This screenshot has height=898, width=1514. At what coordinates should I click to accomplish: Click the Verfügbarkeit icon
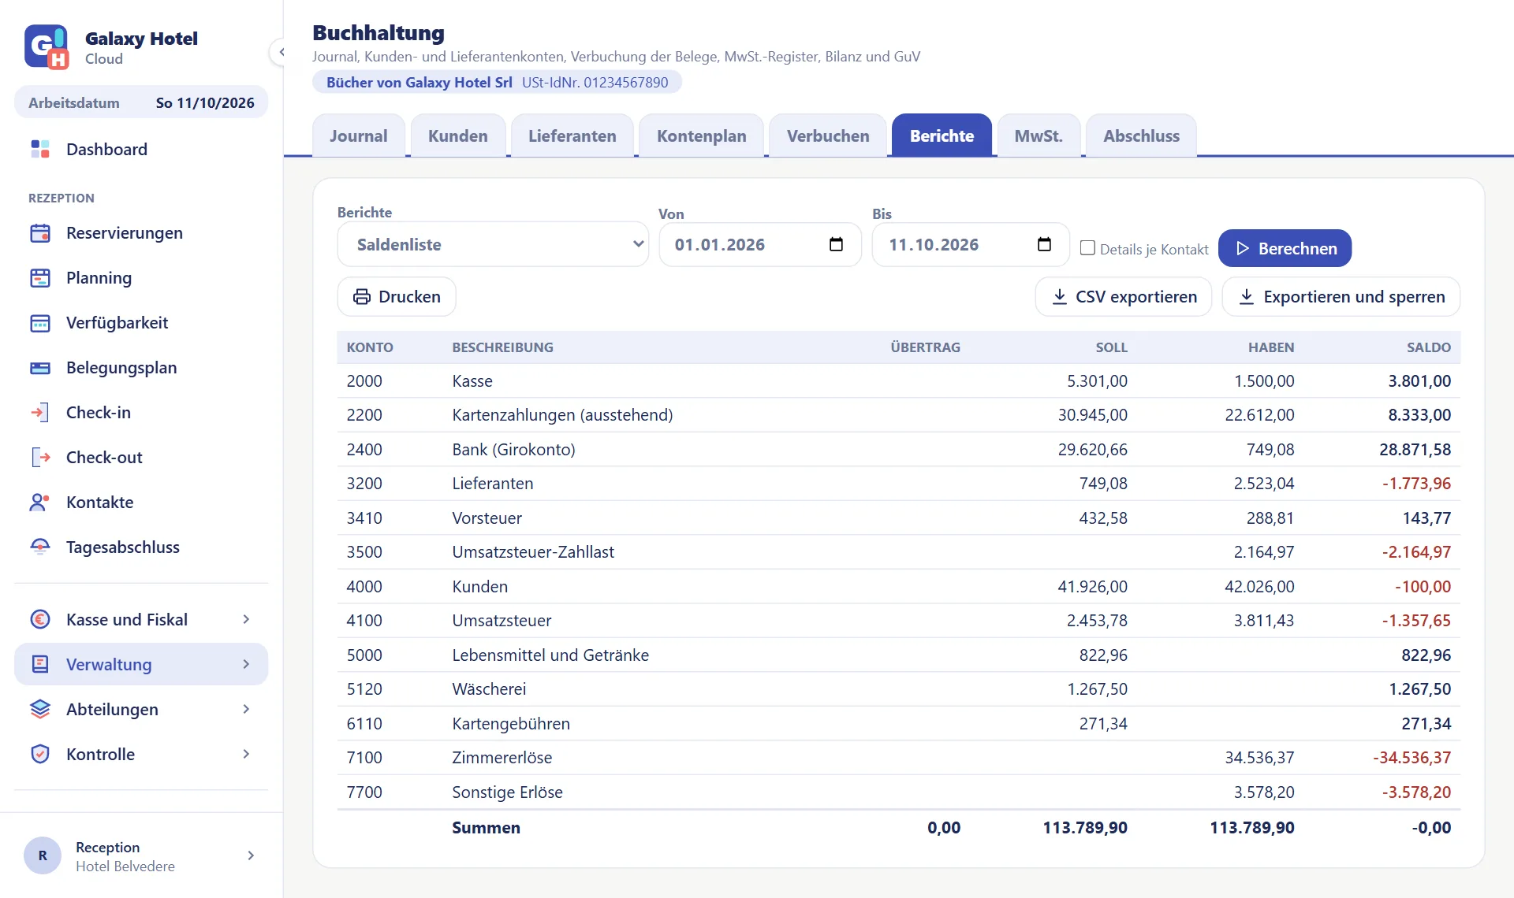click(x=40, y=323)
